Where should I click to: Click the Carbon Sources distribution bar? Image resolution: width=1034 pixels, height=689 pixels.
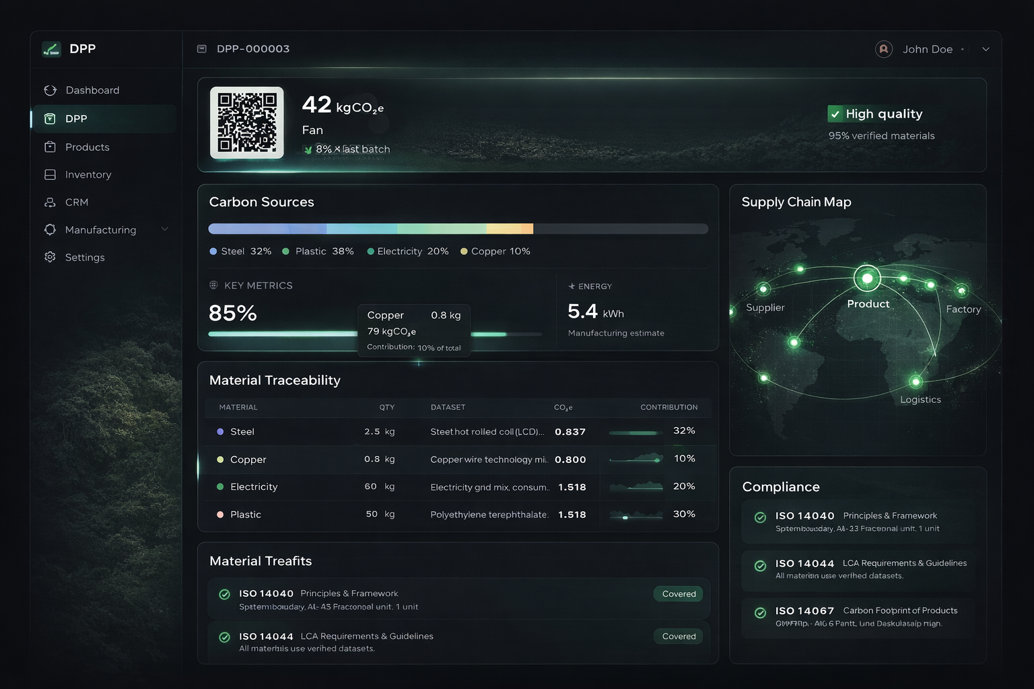458,228
